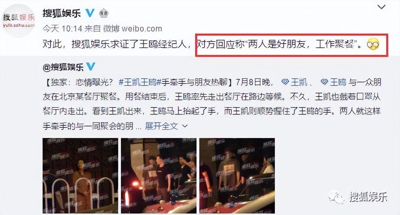The height and width of the screenshot is (215, 400).
Task: Click the small arrow after 展开全文
Action: coord(185,126)
